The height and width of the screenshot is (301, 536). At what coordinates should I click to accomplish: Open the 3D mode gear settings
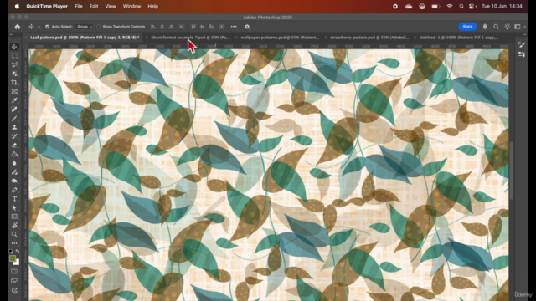pyautogui.click(x=247, y=27)
